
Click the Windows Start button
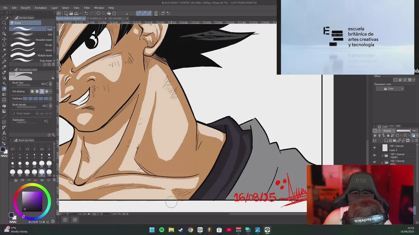click(x=152, y=230)
